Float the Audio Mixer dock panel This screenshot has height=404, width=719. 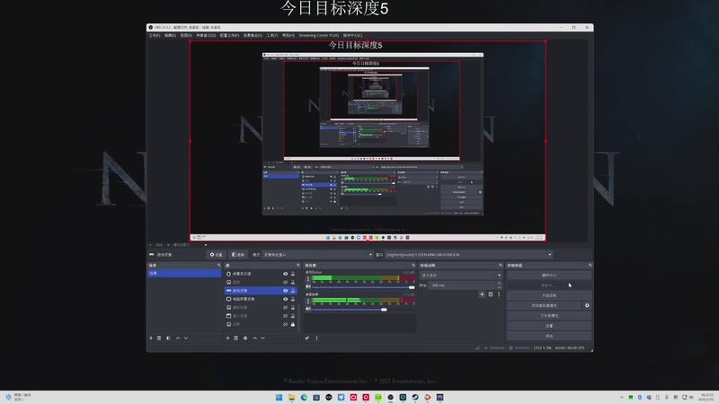[x=413, y=265]
